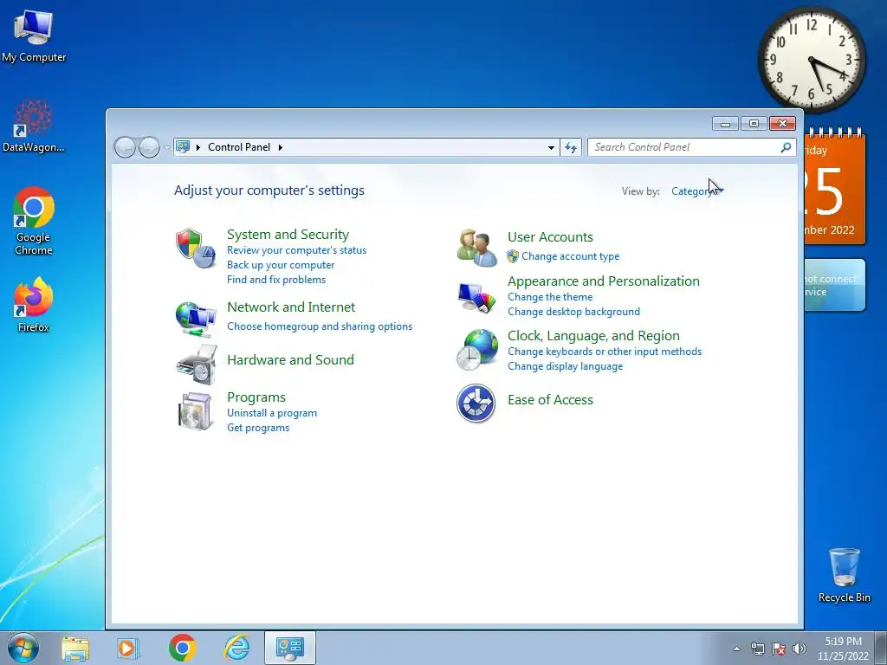
Task: Click Change account type
Action: tap(570, 256)
